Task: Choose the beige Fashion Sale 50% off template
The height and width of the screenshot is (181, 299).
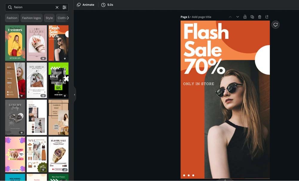Action: point(58,117)
